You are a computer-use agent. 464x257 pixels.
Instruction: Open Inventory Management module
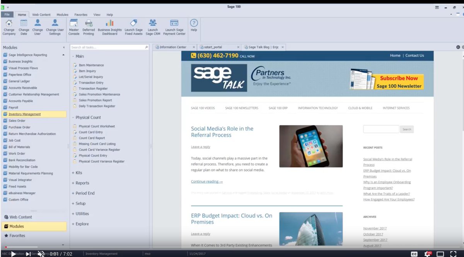click(34, 114)
